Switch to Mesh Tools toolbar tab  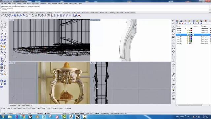94,13
